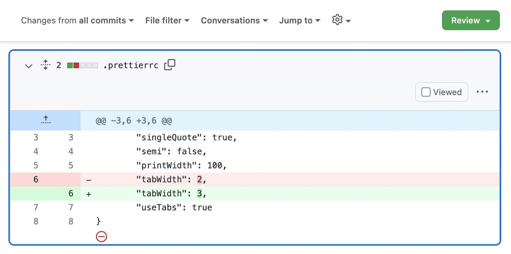Collapse the .prettierrc file diff
The height and width of the screenshot is (254, 511).
coord(29,66)
